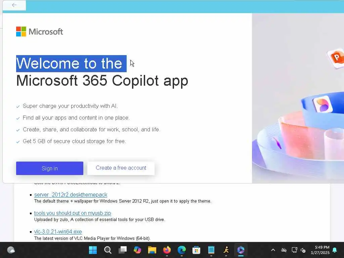Image resolution: width=344 pixels, height=258 pixels.
Task: Open tools you should put on myusb.zip link
Action: pyautogui.click(x=73, y=213)
